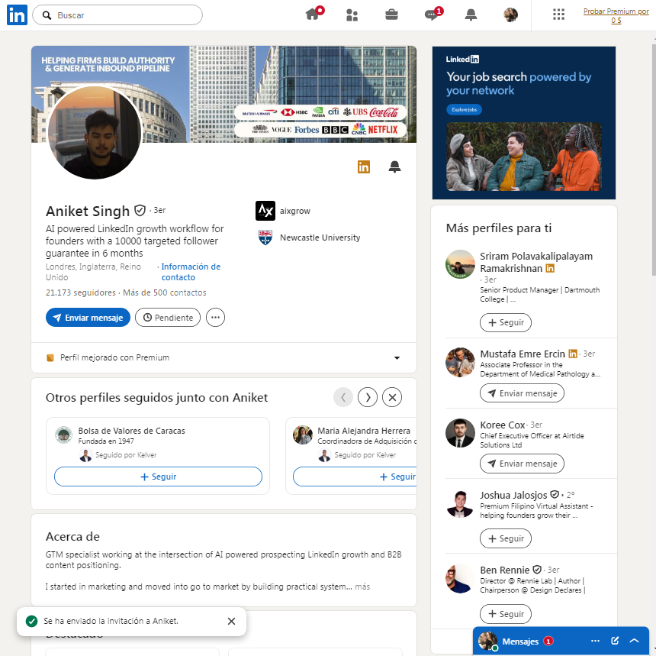Expand 'Perfil mejorado con Premium' dropdown
The height and width of the screenshot is (656, 656).
tap(397, 357)
